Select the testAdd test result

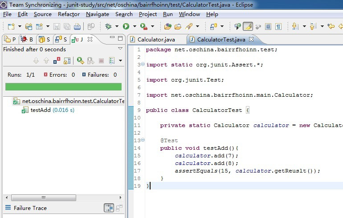[x=41, y=110]
